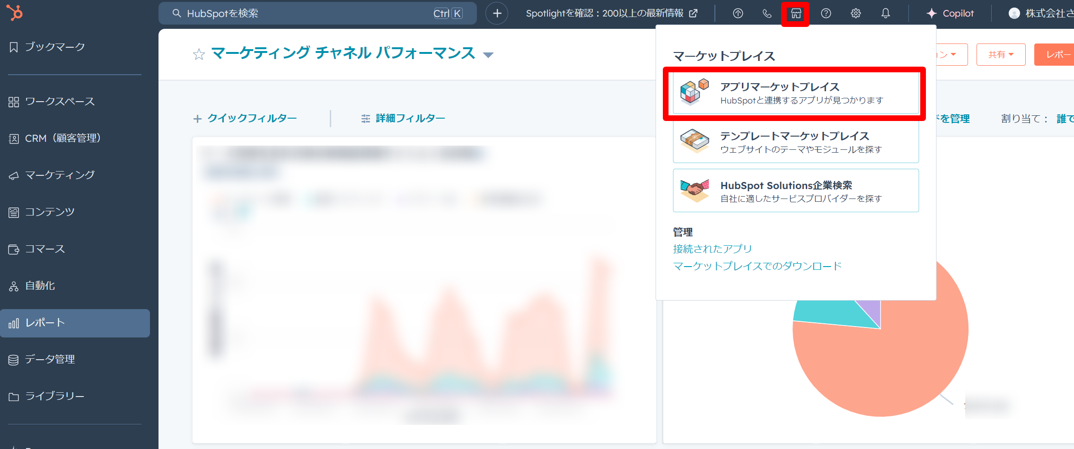
Task: Click the detailed filter sliders icon
Action: [366, 119]
